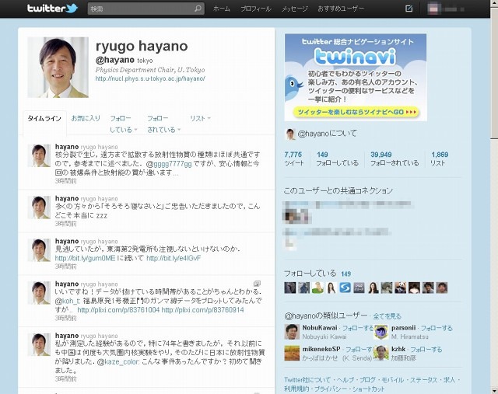Click the avatar on the 東海第2発電所 tweet
This screenshot has width=498, height=394.
(39, 250)
